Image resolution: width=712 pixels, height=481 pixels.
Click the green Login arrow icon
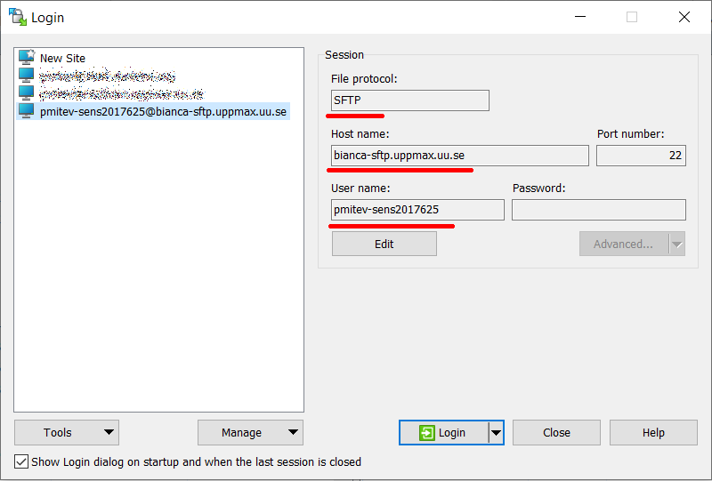point(427,433)
